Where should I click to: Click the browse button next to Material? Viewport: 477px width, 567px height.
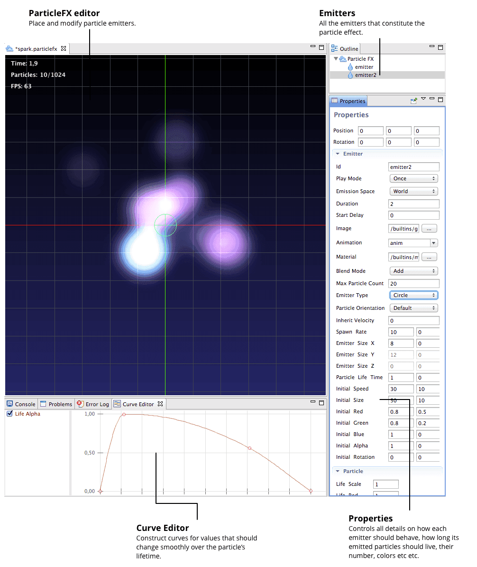(x=429, y=257)
